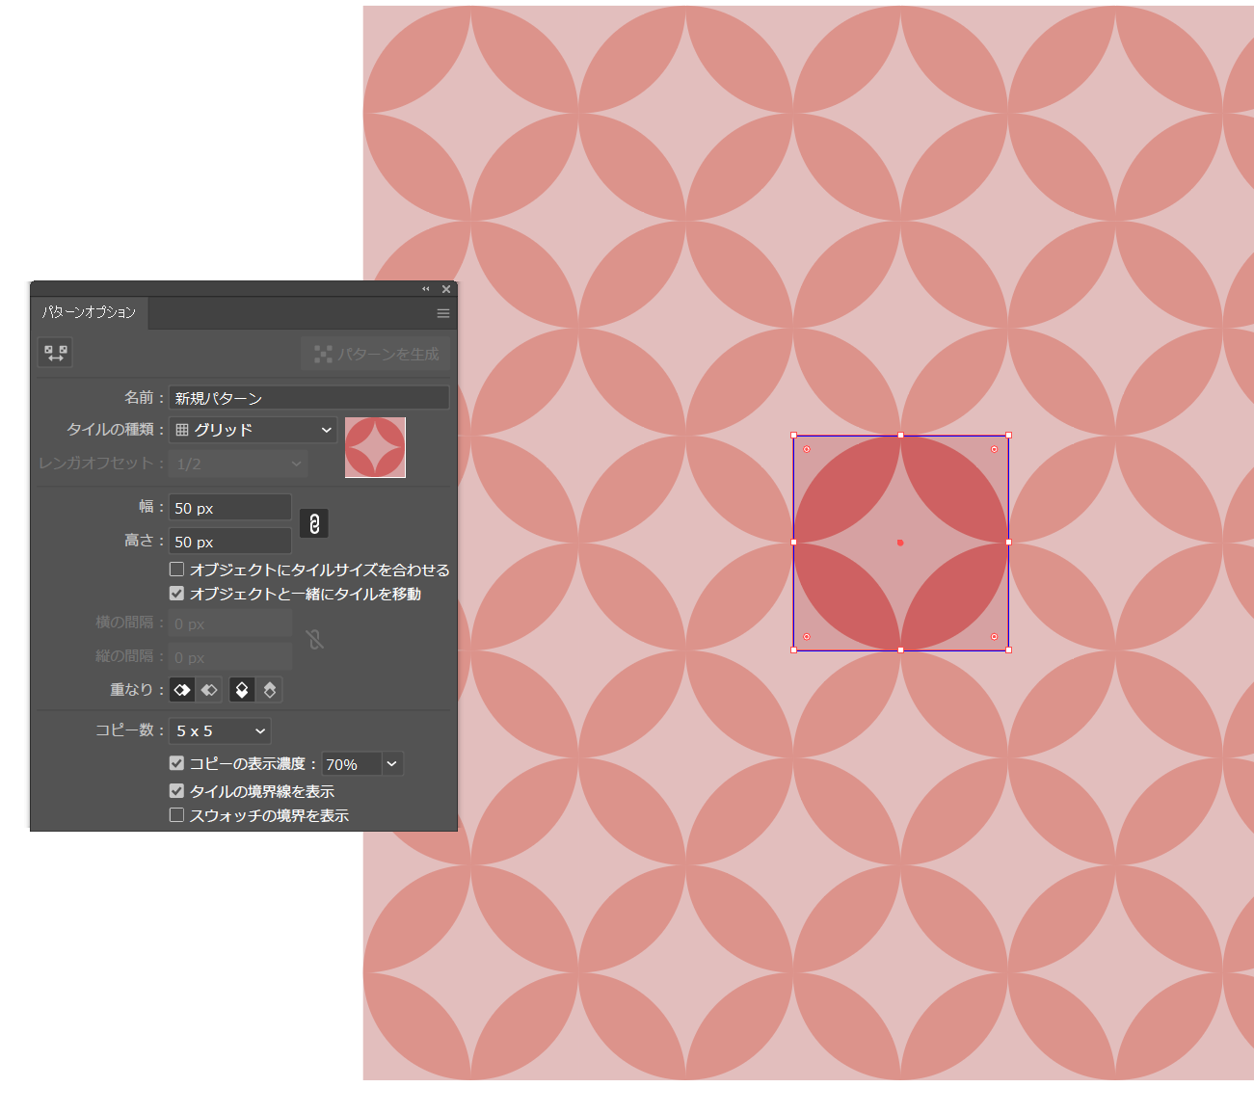Click the 名前 field with 新規パターン

tap(308, 398)
